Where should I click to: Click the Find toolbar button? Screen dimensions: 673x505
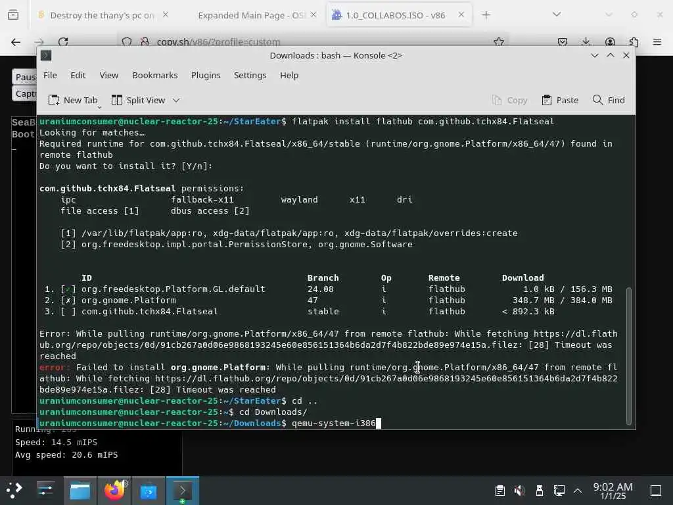(x=609, y=100)
